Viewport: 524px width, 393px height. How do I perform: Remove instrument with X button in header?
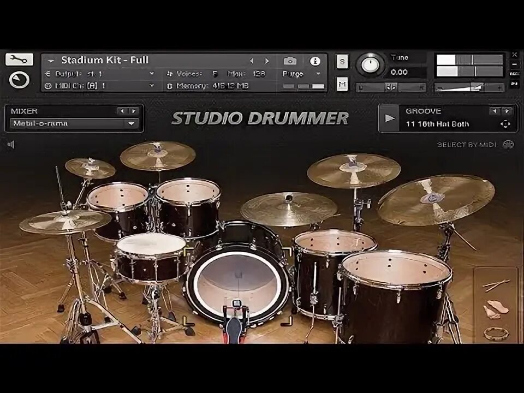[515, 55]
